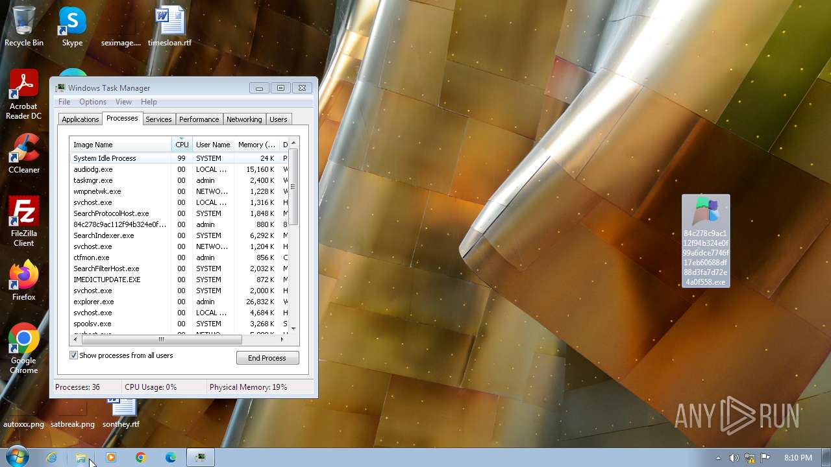Launch Microsoft Edge from the taskbar
The image size is (831, 467).
tap(171, 457)
